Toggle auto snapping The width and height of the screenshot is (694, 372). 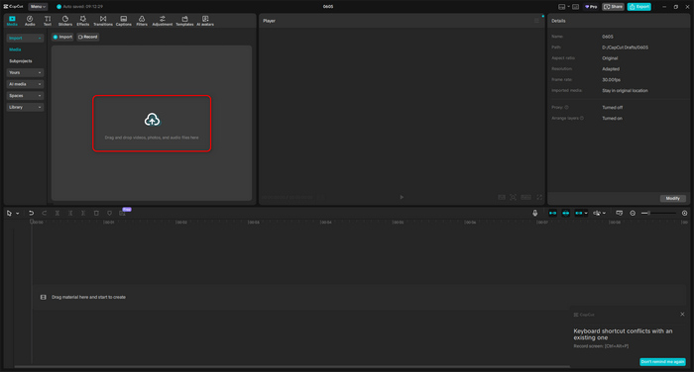pos(566,213)
